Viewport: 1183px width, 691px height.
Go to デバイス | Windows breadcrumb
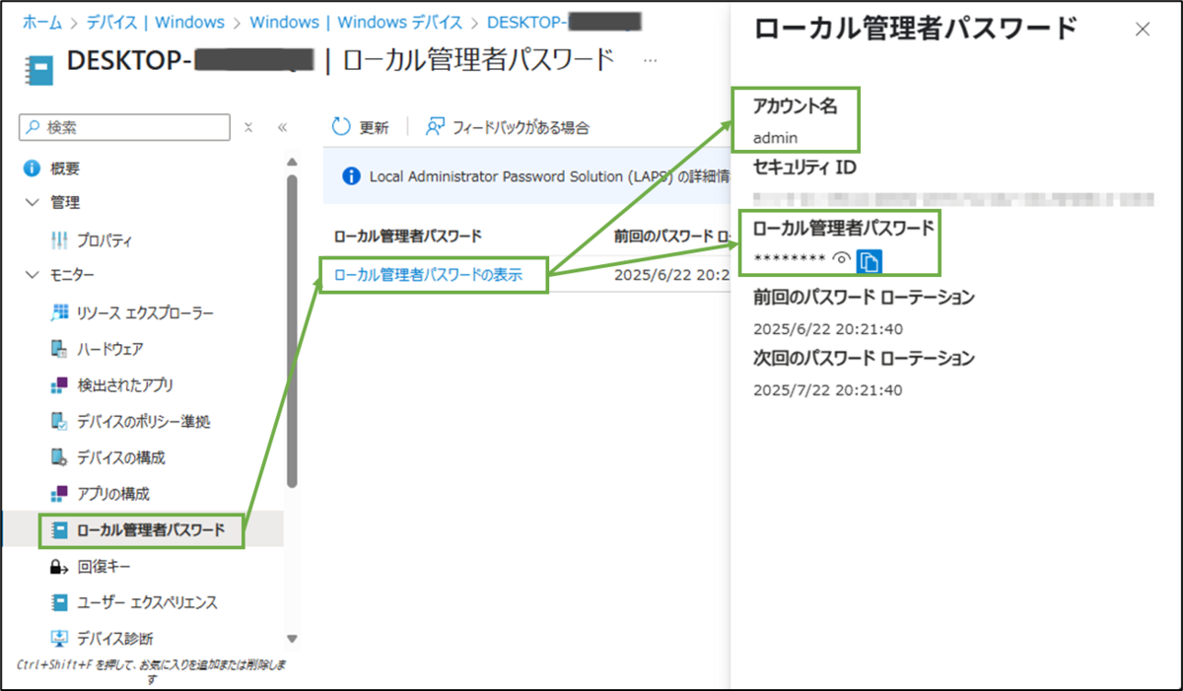point(155,21)
